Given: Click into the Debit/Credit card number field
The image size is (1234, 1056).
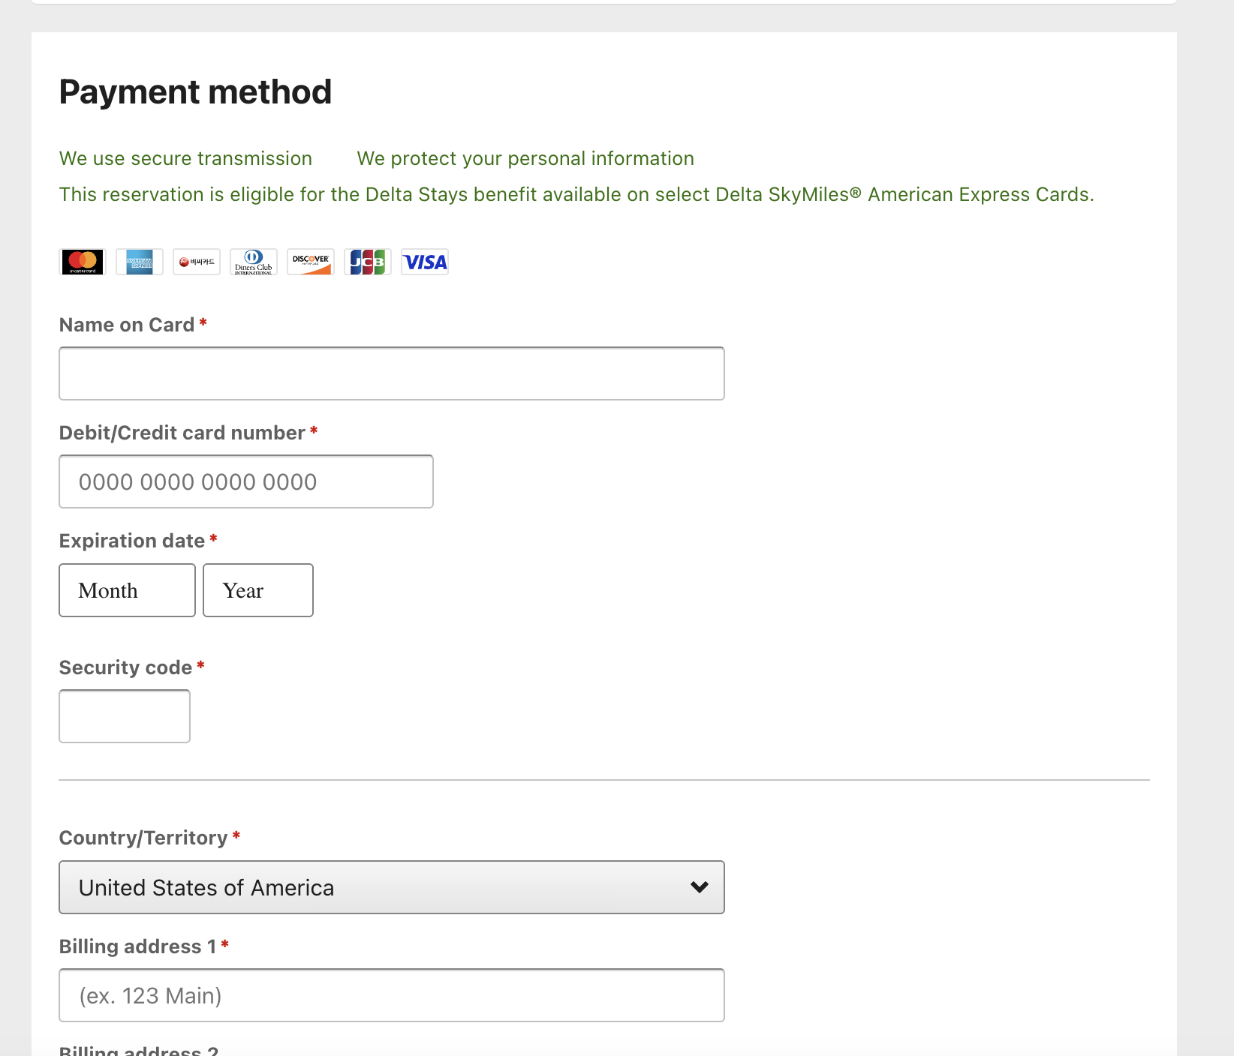Looking at the screenshot, I should [x=245, y=481].
